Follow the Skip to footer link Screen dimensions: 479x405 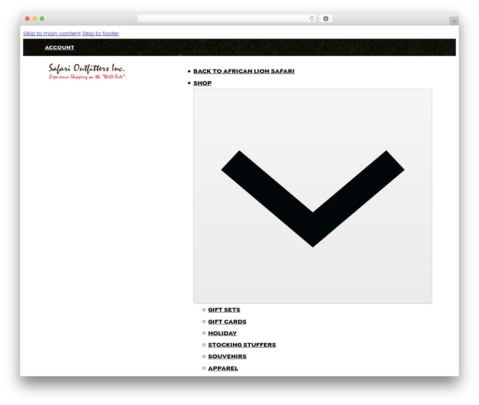(101, 33)
